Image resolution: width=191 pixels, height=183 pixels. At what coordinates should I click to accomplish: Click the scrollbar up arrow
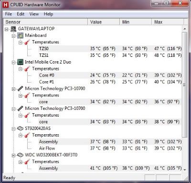click(185, 29)
